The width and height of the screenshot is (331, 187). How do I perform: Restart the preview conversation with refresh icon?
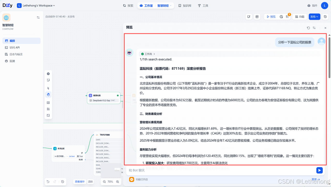[x=309, y=28]
